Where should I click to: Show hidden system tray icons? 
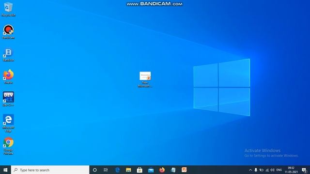click(x=250, y=170)
